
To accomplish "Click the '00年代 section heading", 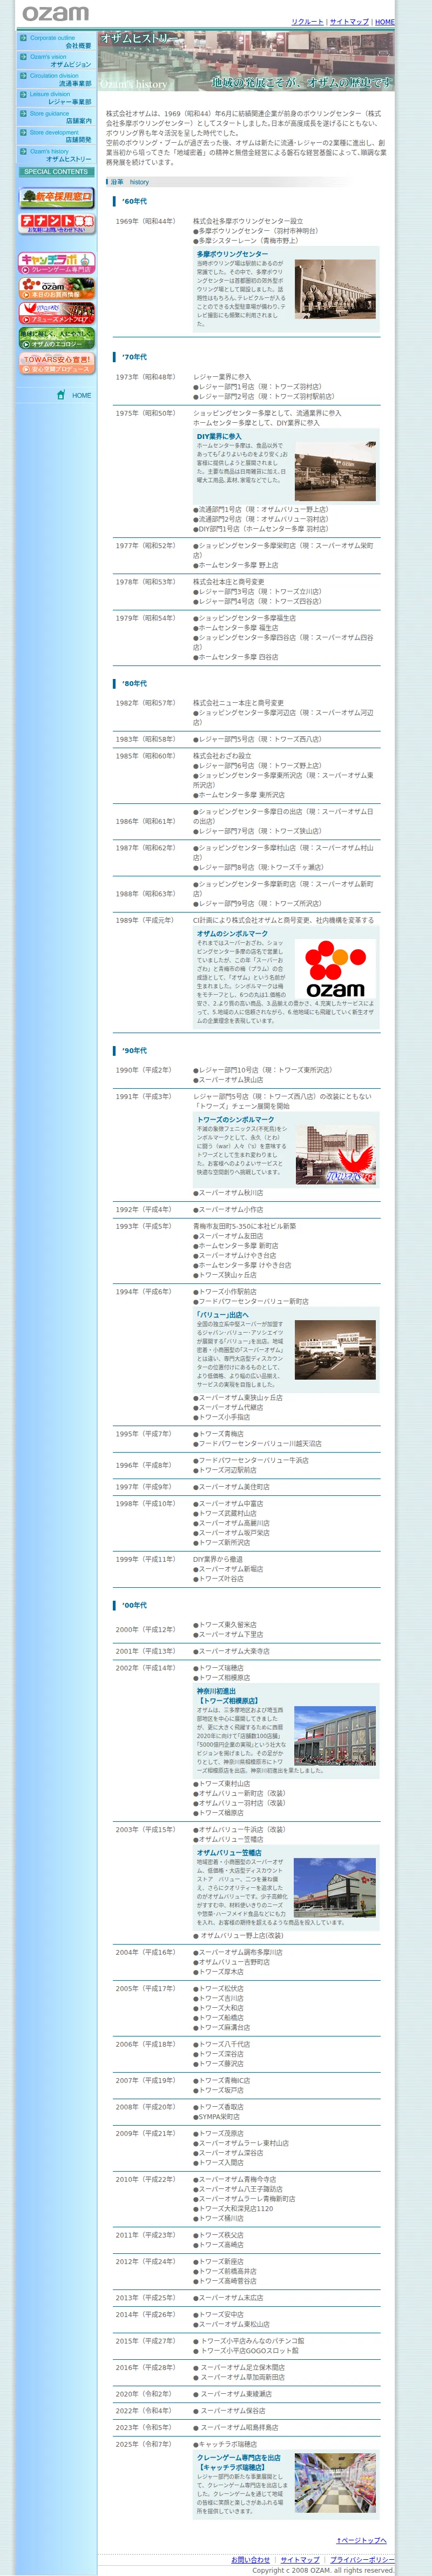I will [x=134, y=1606].
